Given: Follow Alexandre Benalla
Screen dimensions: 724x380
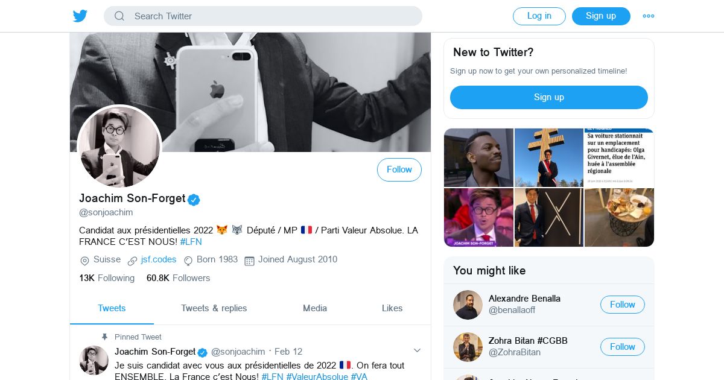Looking at the screenshot, I should tap(622, 305).
